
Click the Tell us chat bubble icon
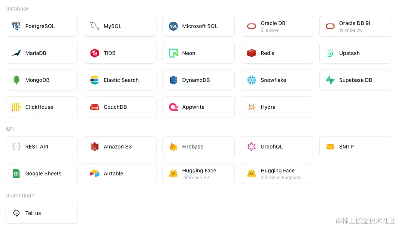click(x=16, y=213)
